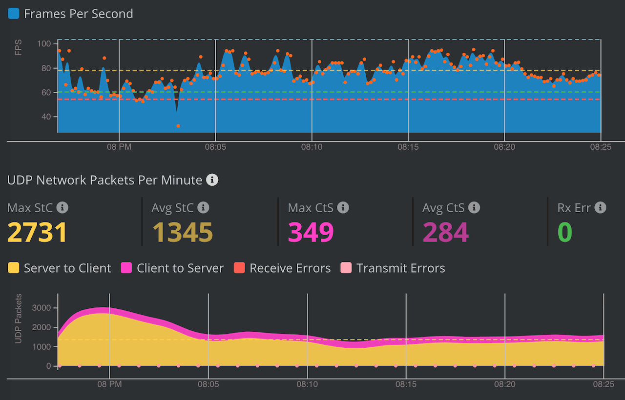Hide the Server to Client series
The height and width of the screenshot is (400, 625).
(x=14, y=268)
